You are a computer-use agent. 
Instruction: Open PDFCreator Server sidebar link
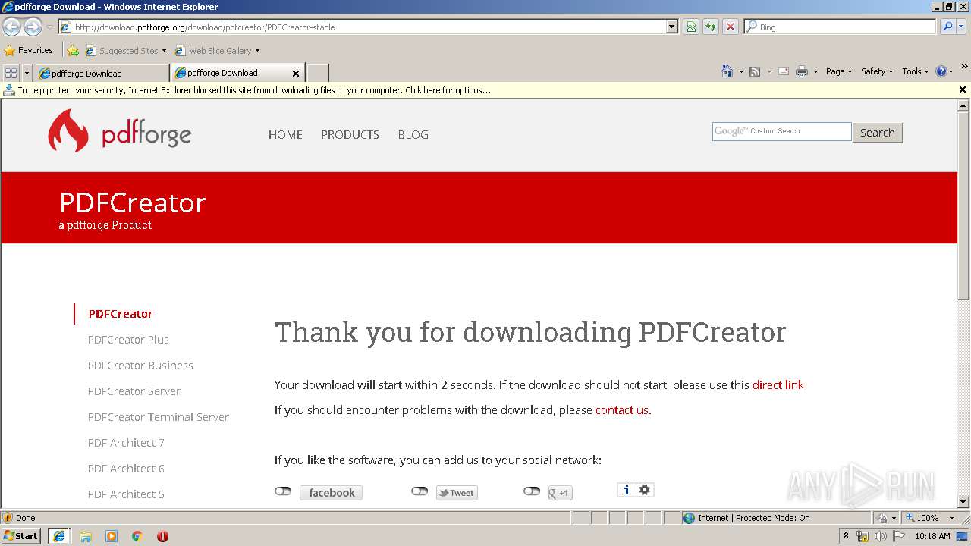(134, 391)
